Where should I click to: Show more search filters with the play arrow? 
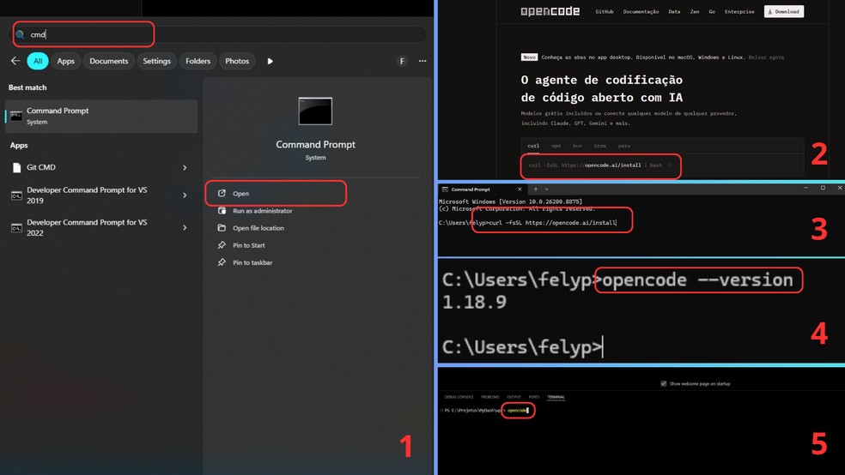pos(270,62)
